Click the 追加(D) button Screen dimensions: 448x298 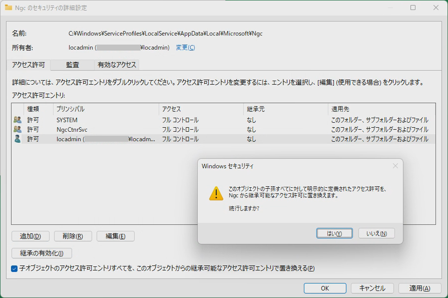31,236
